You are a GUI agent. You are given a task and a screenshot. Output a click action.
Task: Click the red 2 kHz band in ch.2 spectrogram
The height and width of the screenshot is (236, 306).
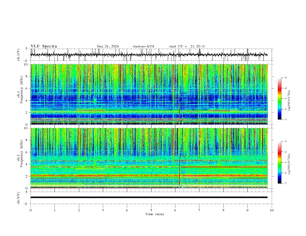(x=149, y=175)
